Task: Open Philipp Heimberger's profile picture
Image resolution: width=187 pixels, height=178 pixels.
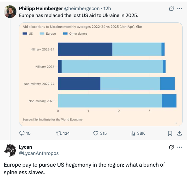Action: tap(10, 12)
